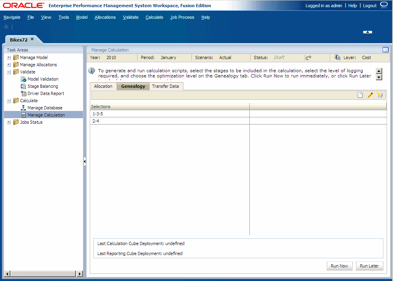Click the Manage Database icon
The width and height of the screenshot is (393, 281).
(23, 108)
